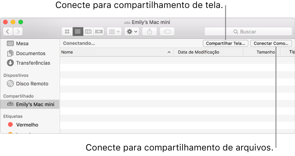This screenshot has width=295, height=156.
Task: Zoom window with the green button
Action: (21, 22)
